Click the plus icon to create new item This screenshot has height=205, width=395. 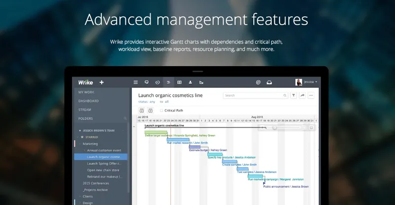[102, 82]
